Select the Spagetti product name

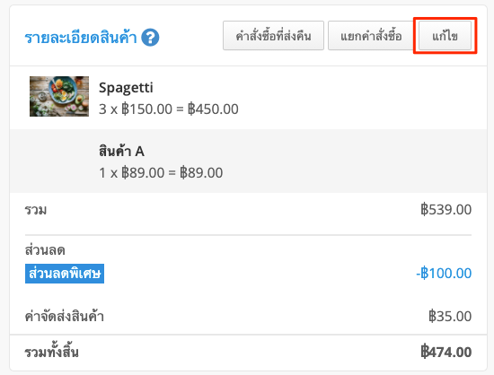coord(126,87)
